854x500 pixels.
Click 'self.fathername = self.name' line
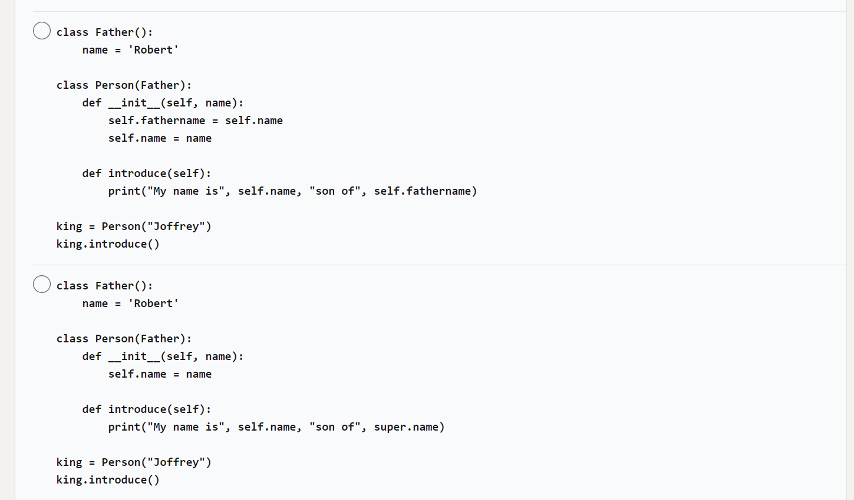coord(195,120)
